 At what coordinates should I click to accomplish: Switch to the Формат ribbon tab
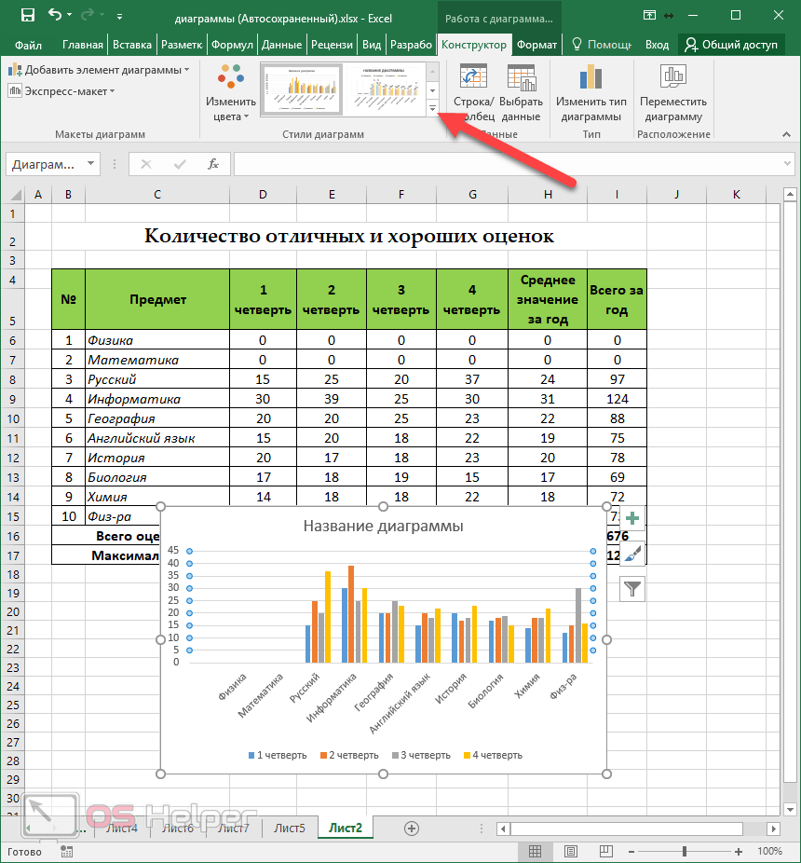(536, 45)
